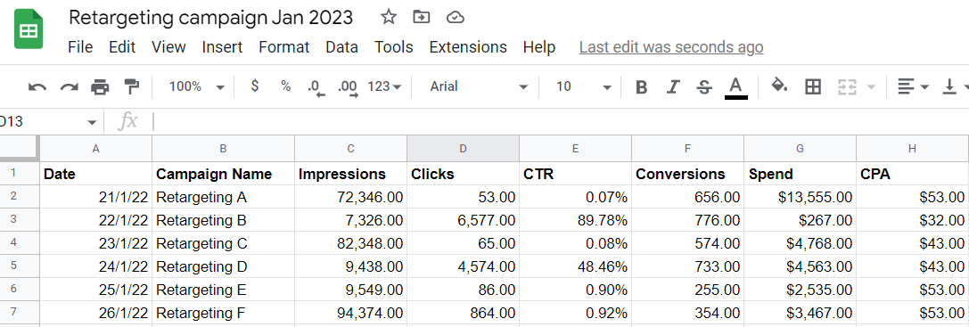Toggle italic formatting
Screen dimensions: 969x327
673,87
